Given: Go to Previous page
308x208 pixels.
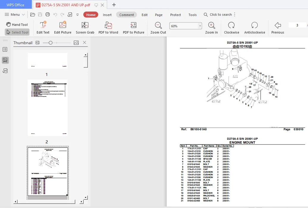Looking at the screenshot, I should tap(278, 28).
